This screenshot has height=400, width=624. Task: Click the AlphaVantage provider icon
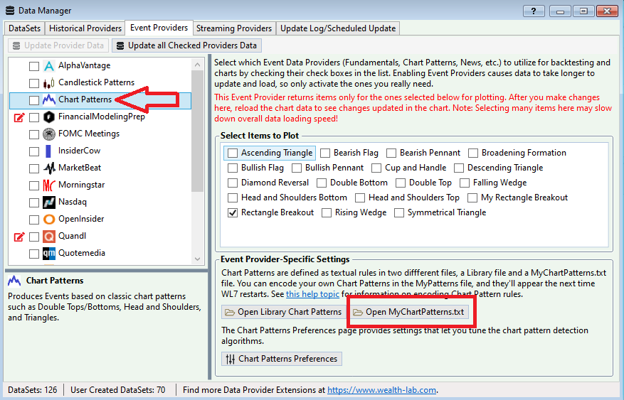pos(49,66)
